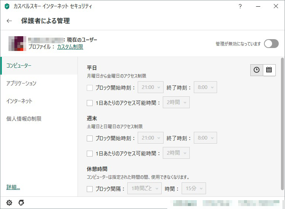
Task: Click the 保護者による管理 page title
Action: point(45,21)
